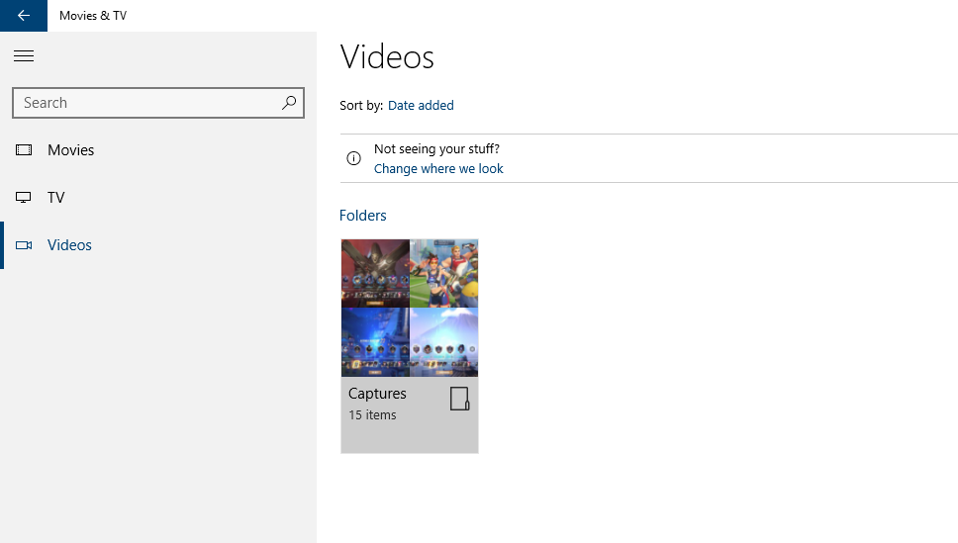Open the Videos section label

click(x=69, y=245)
